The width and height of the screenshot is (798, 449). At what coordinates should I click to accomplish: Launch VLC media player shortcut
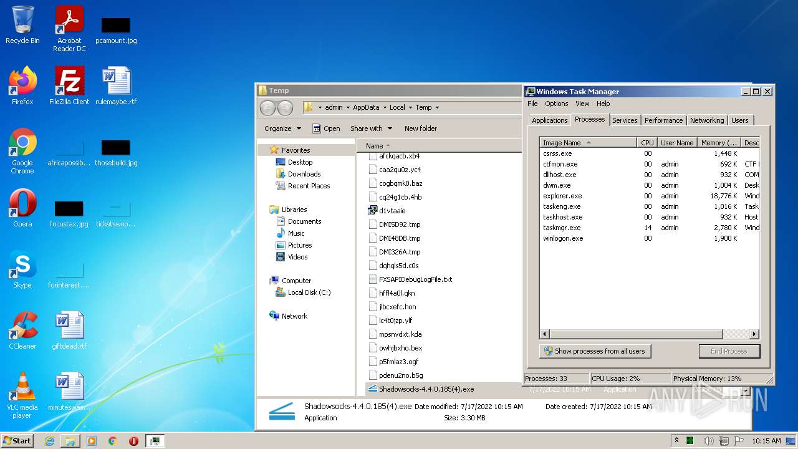point(22,395)
